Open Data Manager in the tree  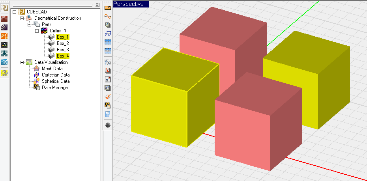[55, 88]
